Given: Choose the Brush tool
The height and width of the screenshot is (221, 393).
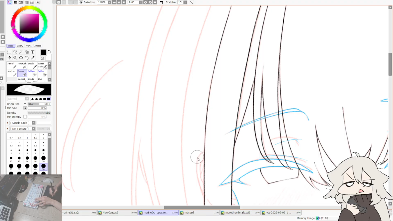Looking at the screenshot, I should [32, 65].
